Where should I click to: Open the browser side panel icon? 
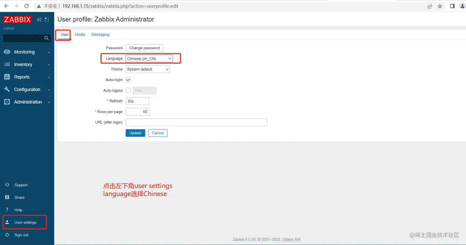452,6
